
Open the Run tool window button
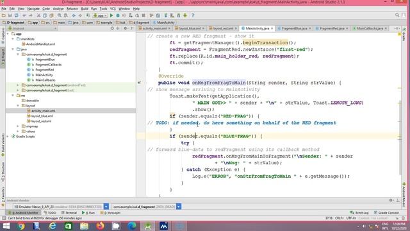[x=88, y=212]
